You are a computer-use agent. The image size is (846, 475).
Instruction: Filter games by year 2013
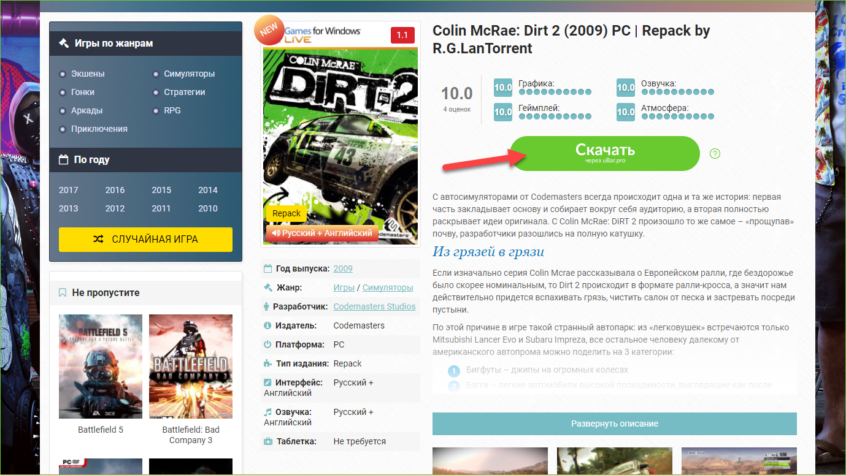[x=69, y=208]
